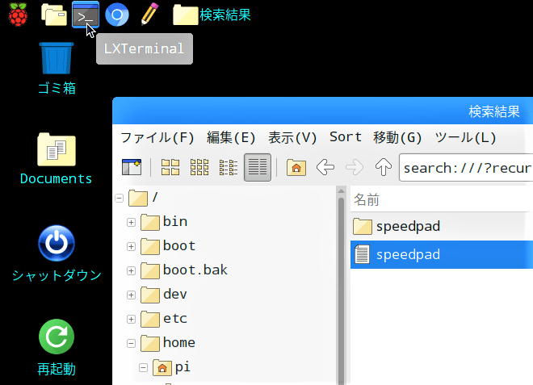Open the ツール(L) menu
The width and height of the screenshot is (533, 385).
465,138
